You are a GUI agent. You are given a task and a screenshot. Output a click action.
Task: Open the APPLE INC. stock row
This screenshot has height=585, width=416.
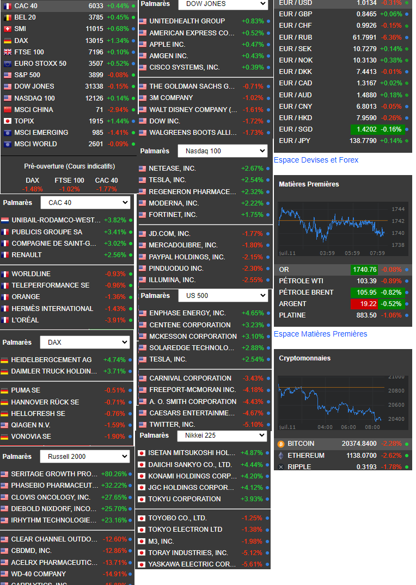coord(205,45)
